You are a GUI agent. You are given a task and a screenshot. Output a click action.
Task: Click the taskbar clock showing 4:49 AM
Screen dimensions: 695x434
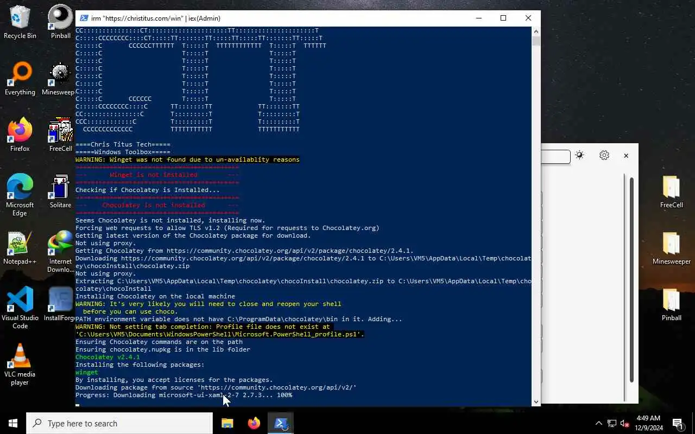pos(648,423)
